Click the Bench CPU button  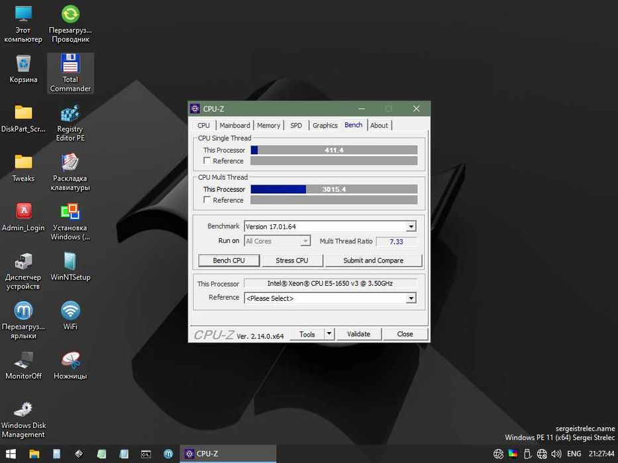point(229,260)
